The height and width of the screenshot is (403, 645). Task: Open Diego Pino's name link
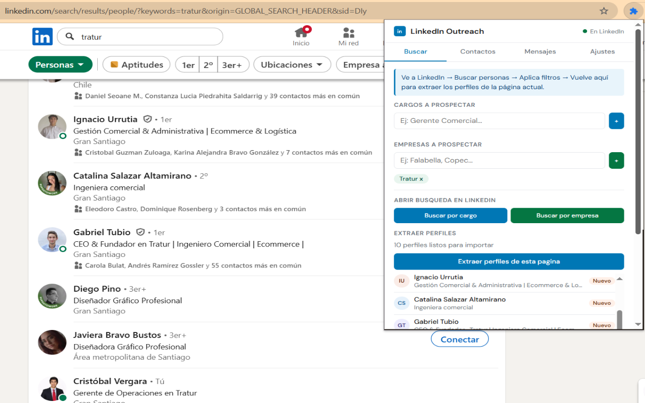point(97,289)
